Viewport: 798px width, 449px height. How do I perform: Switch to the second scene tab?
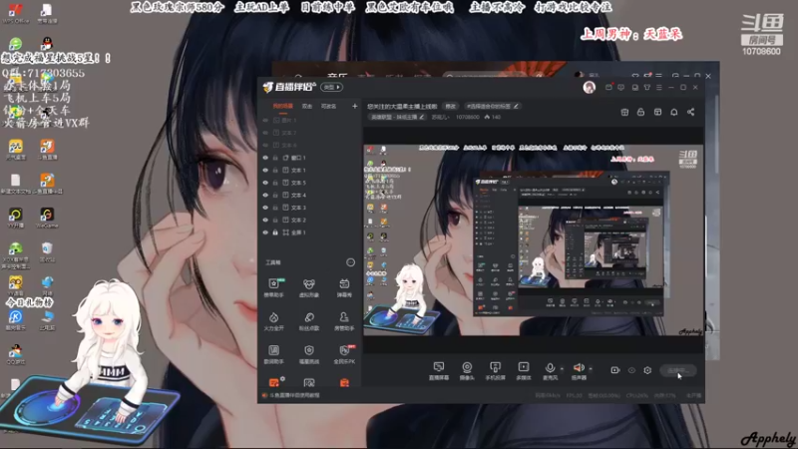pyautogui.click(x=307, y=107)
